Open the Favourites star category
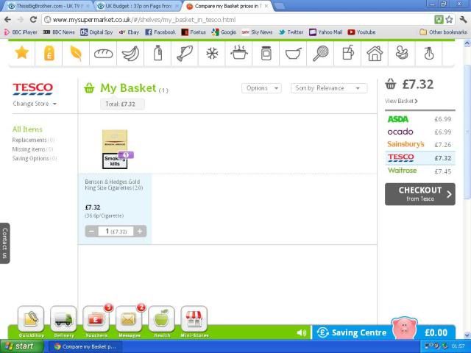This screenshot has height=353, width=471. click(21, 53)
